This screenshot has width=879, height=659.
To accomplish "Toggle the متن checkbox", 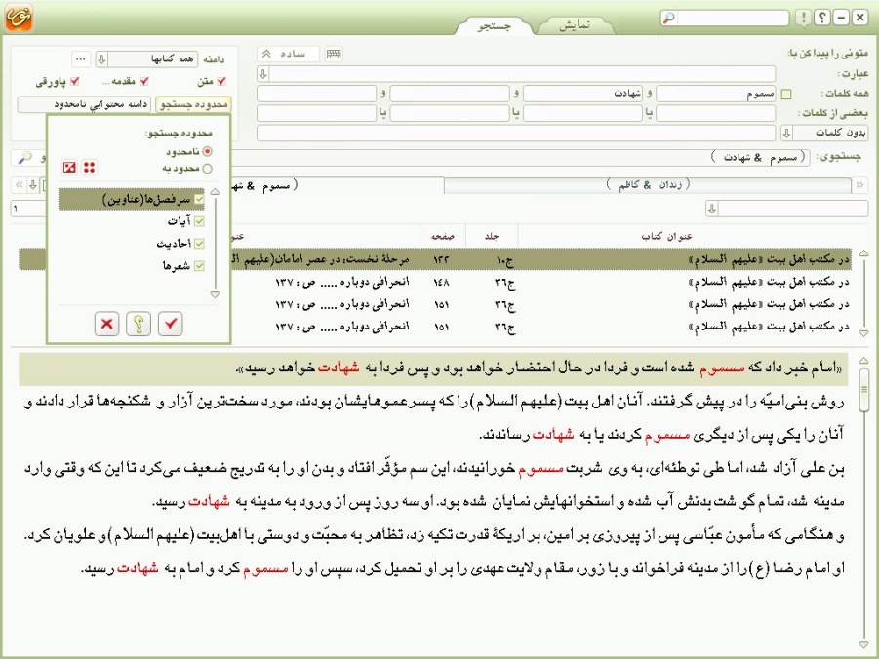I will click(221, 81).
